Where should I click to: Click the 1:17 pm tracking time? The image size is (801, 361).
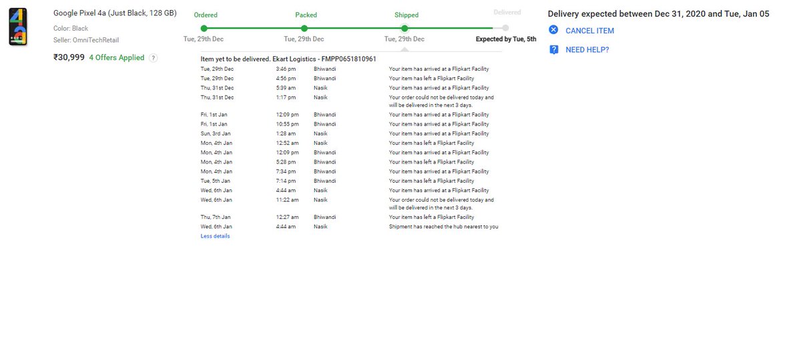pos(286,97)
